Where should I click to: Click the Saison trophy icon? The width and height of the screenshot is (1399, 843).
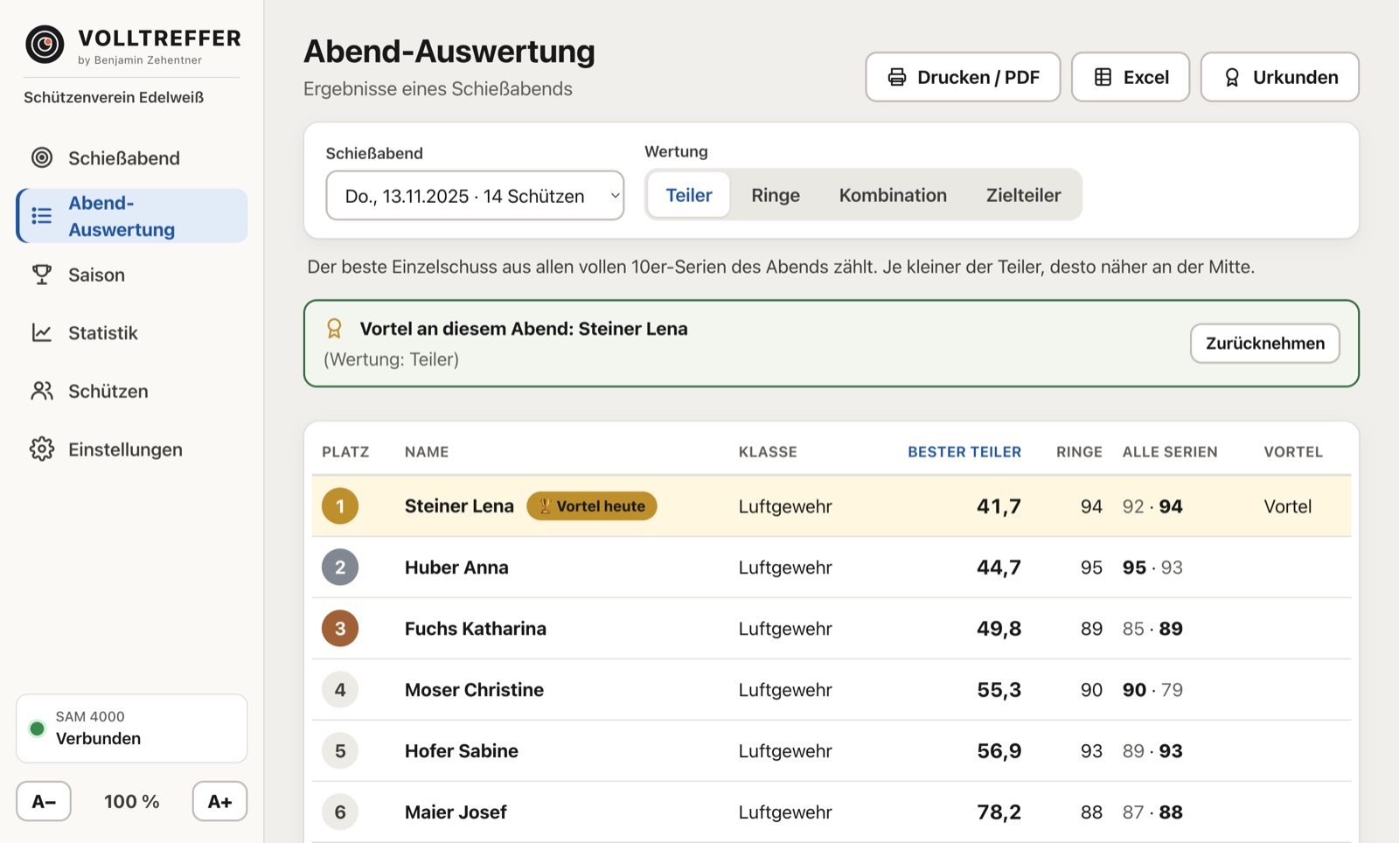pos(42,275)
